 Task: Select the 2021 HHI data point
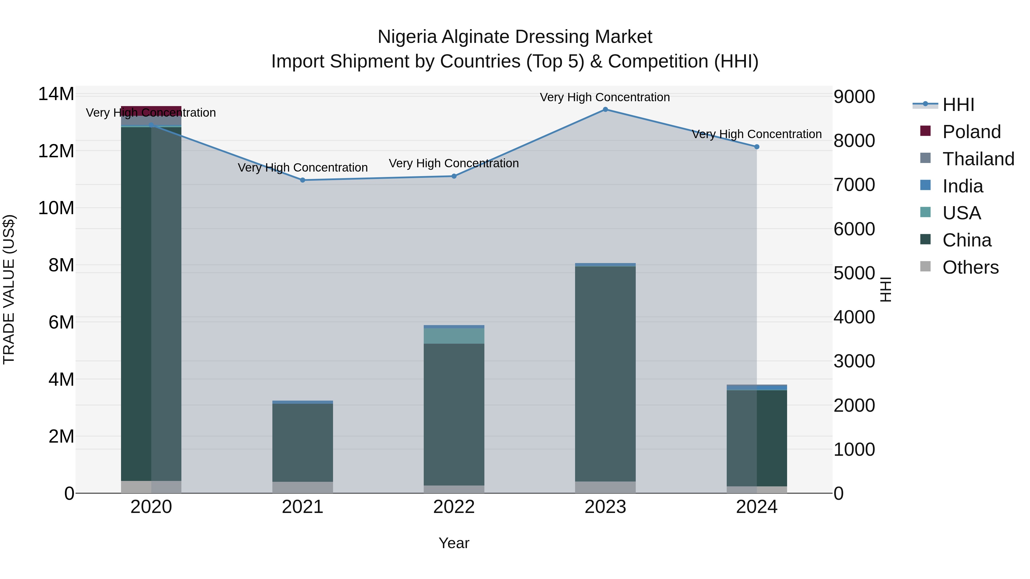[x=303, y=180]
